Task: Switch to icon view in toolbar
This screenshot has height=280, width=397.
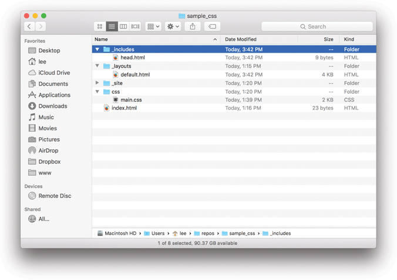Action: 100,26
